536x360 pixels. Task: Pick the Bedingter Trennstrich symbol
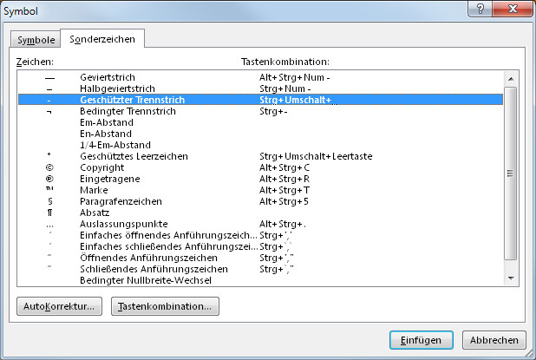coord(260,111)
